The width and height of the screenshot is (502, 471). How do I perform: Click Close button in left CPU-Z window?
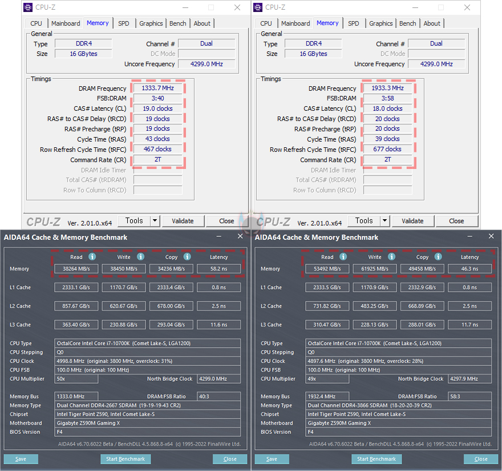point(226,221)
